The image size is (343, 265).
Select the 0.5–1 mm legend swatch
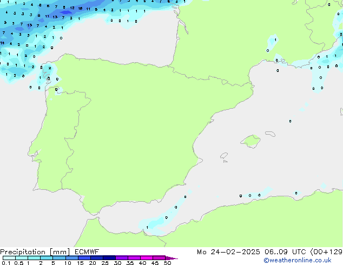click(x=22, y=258)
